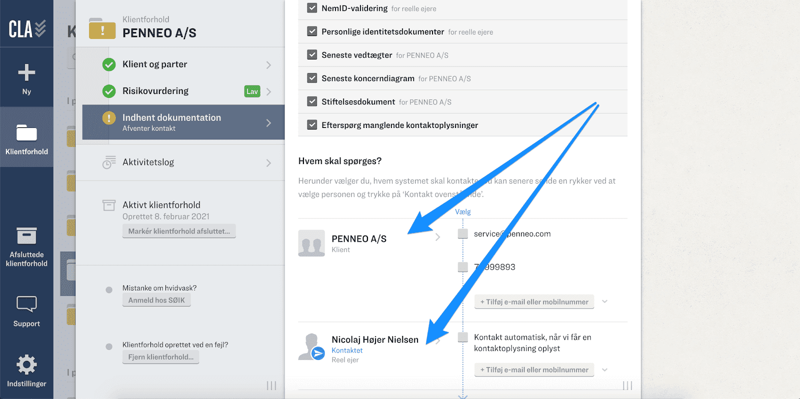Uncheck Seneste koncerndiagram checkbox

point(312,78)
